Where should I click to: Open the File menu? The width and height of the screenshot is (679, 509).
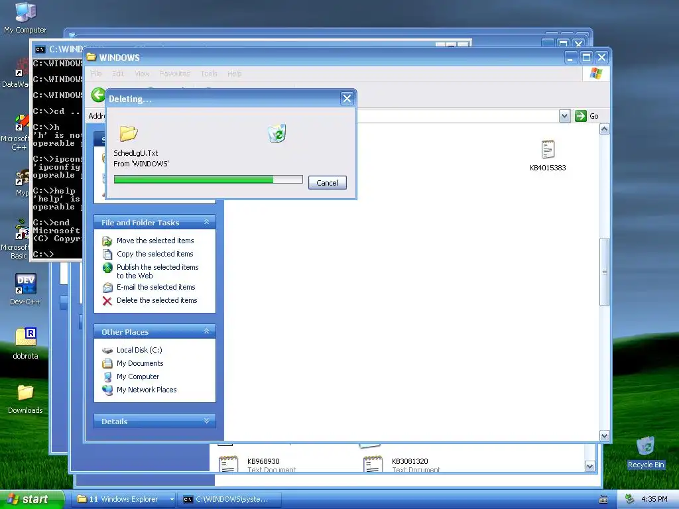(x=96, y=74)
